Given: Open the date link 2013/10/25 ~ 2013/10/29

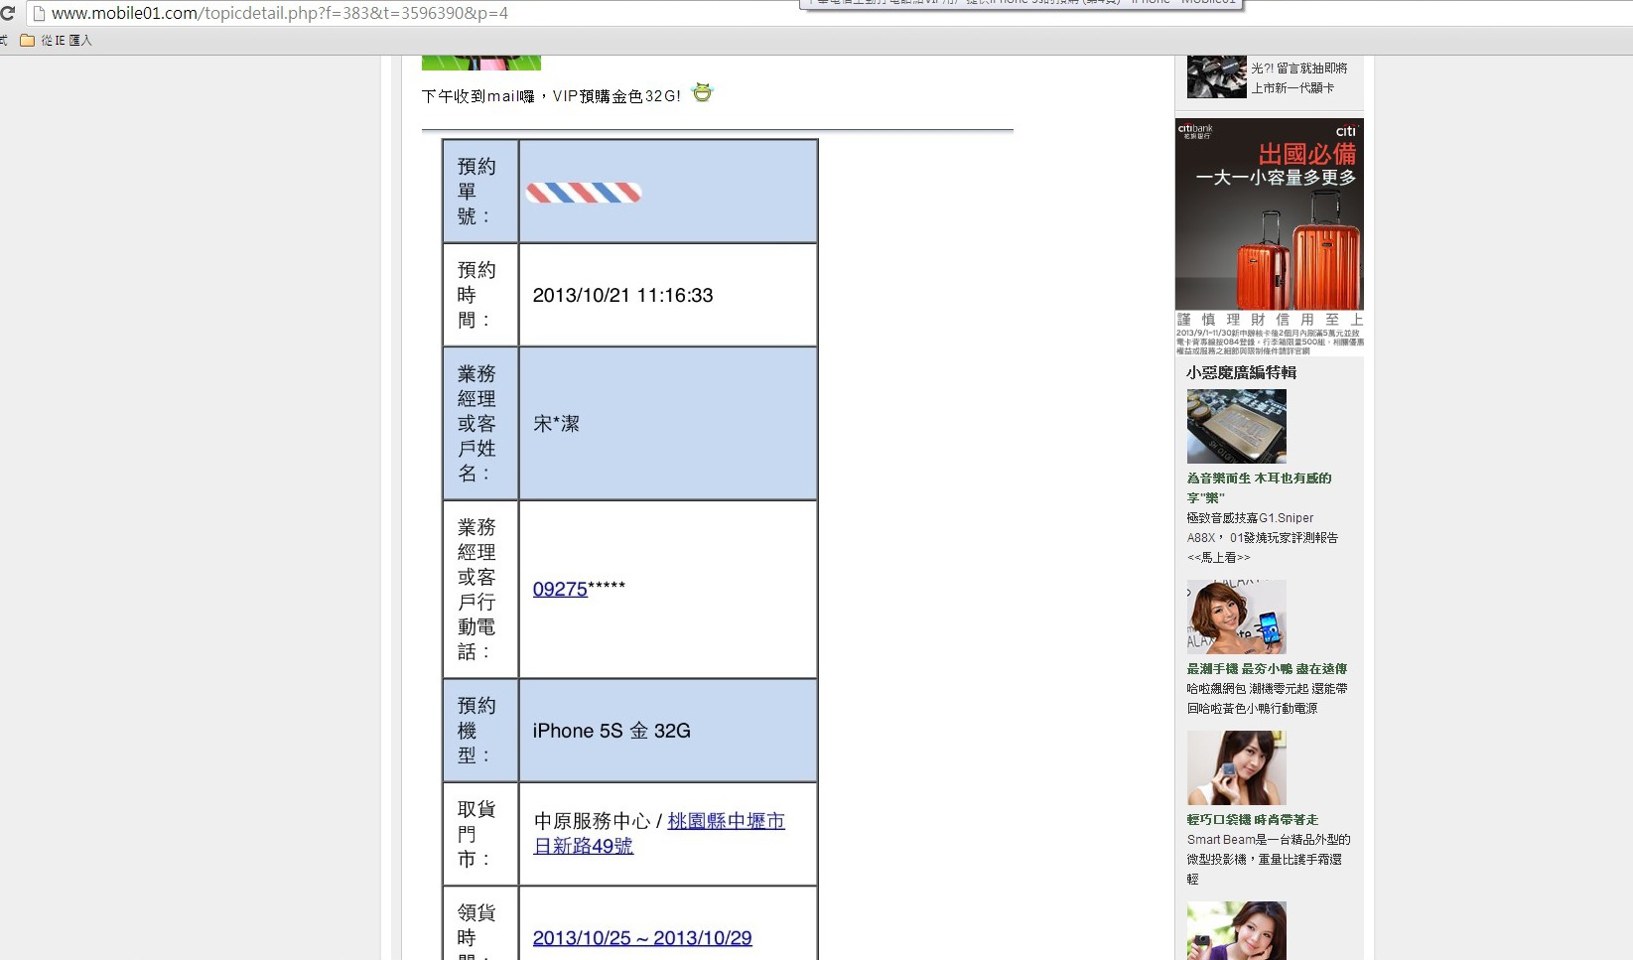Looking at the screenshot, I should coord(642,938).
